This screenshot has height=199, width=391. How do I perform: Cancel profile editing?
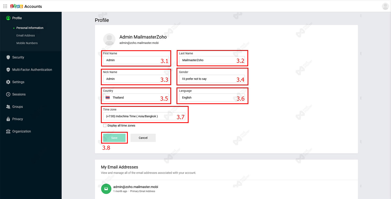143,138
